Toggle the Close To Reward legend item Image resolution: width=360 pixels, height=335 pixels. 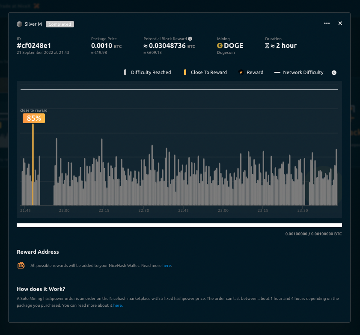click(x=205, y=73)
